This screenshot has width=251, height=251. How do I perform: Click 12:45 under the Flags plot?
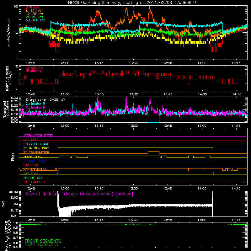click(x=30, y=189)
